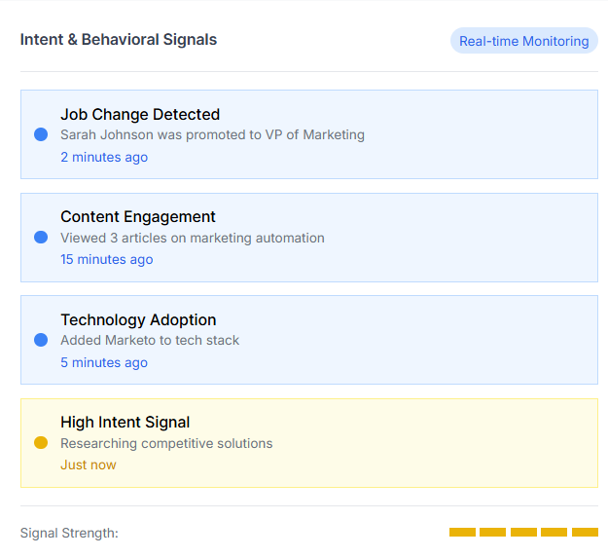Select the blue dot beside Content Engagement
The height and width of the screenshot is (557, 608).
point(41,238)
